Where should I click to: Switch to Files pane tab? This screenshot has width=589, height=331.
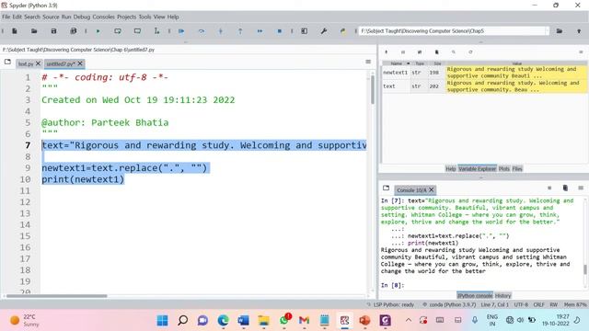coord(517,169)
